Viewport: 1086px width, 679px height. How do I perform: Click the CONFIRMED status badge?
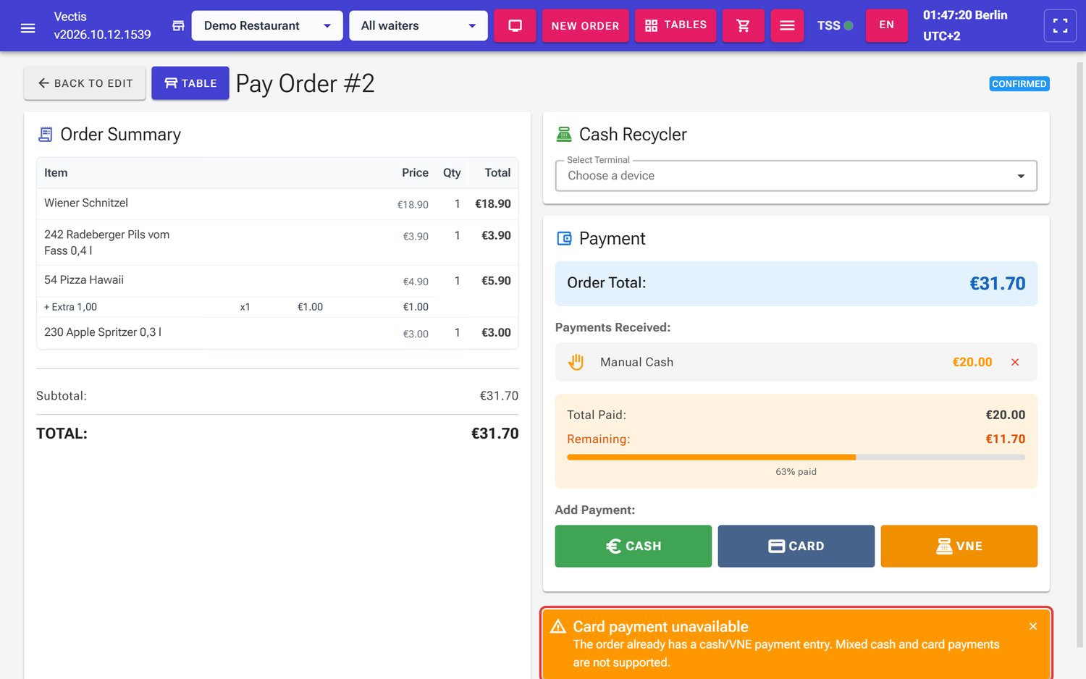click(x=1019, y=84)
